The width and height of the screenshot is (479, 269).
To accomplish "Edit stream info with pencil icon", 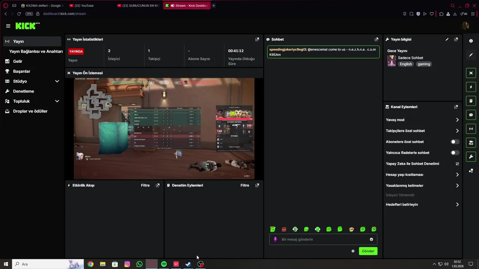I will coord(447,39).
